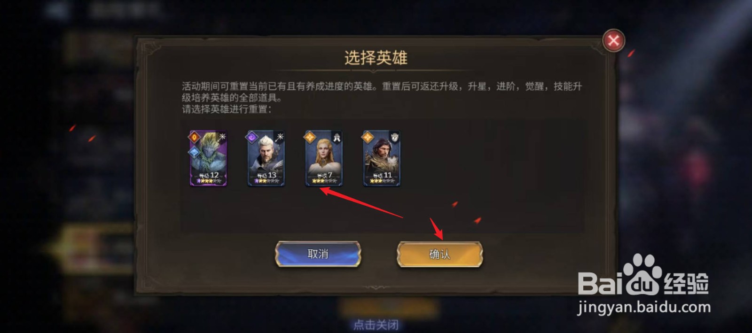This screenshot has width=752, height=333.
Task: Click the 点击关闭 text below the dialog
Action: point(376,325)
